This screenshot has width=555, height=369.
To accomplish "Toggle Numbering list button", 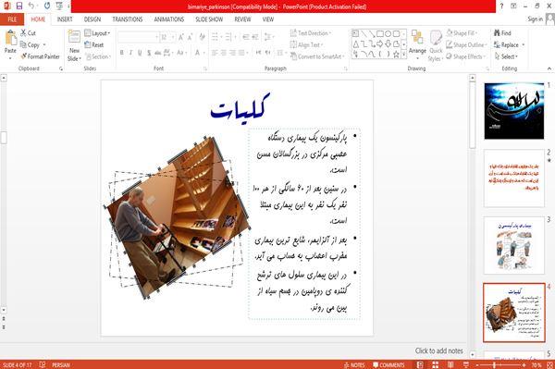I will tap(229, 37).
